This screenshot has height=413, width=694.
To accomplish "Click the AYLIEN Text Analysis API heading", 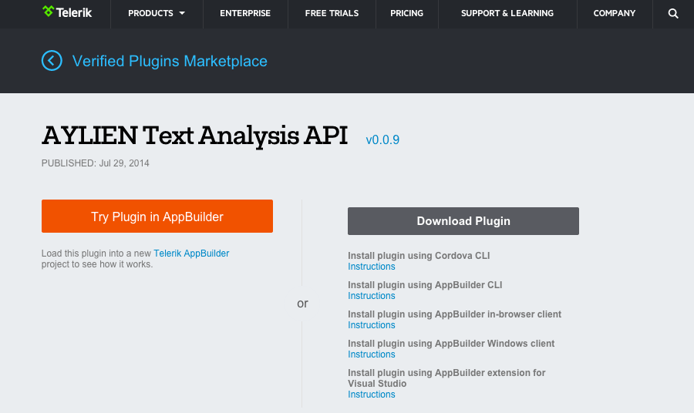I will point(195,136).
